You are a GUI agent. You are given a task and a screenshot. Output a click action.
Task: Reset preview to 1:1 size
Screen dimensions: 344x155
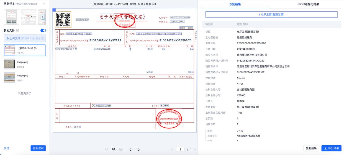(x=121, y=149)
